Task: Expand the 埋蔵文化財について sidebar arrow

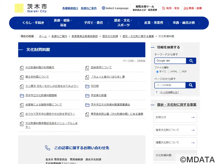Action: click(193, 143)
